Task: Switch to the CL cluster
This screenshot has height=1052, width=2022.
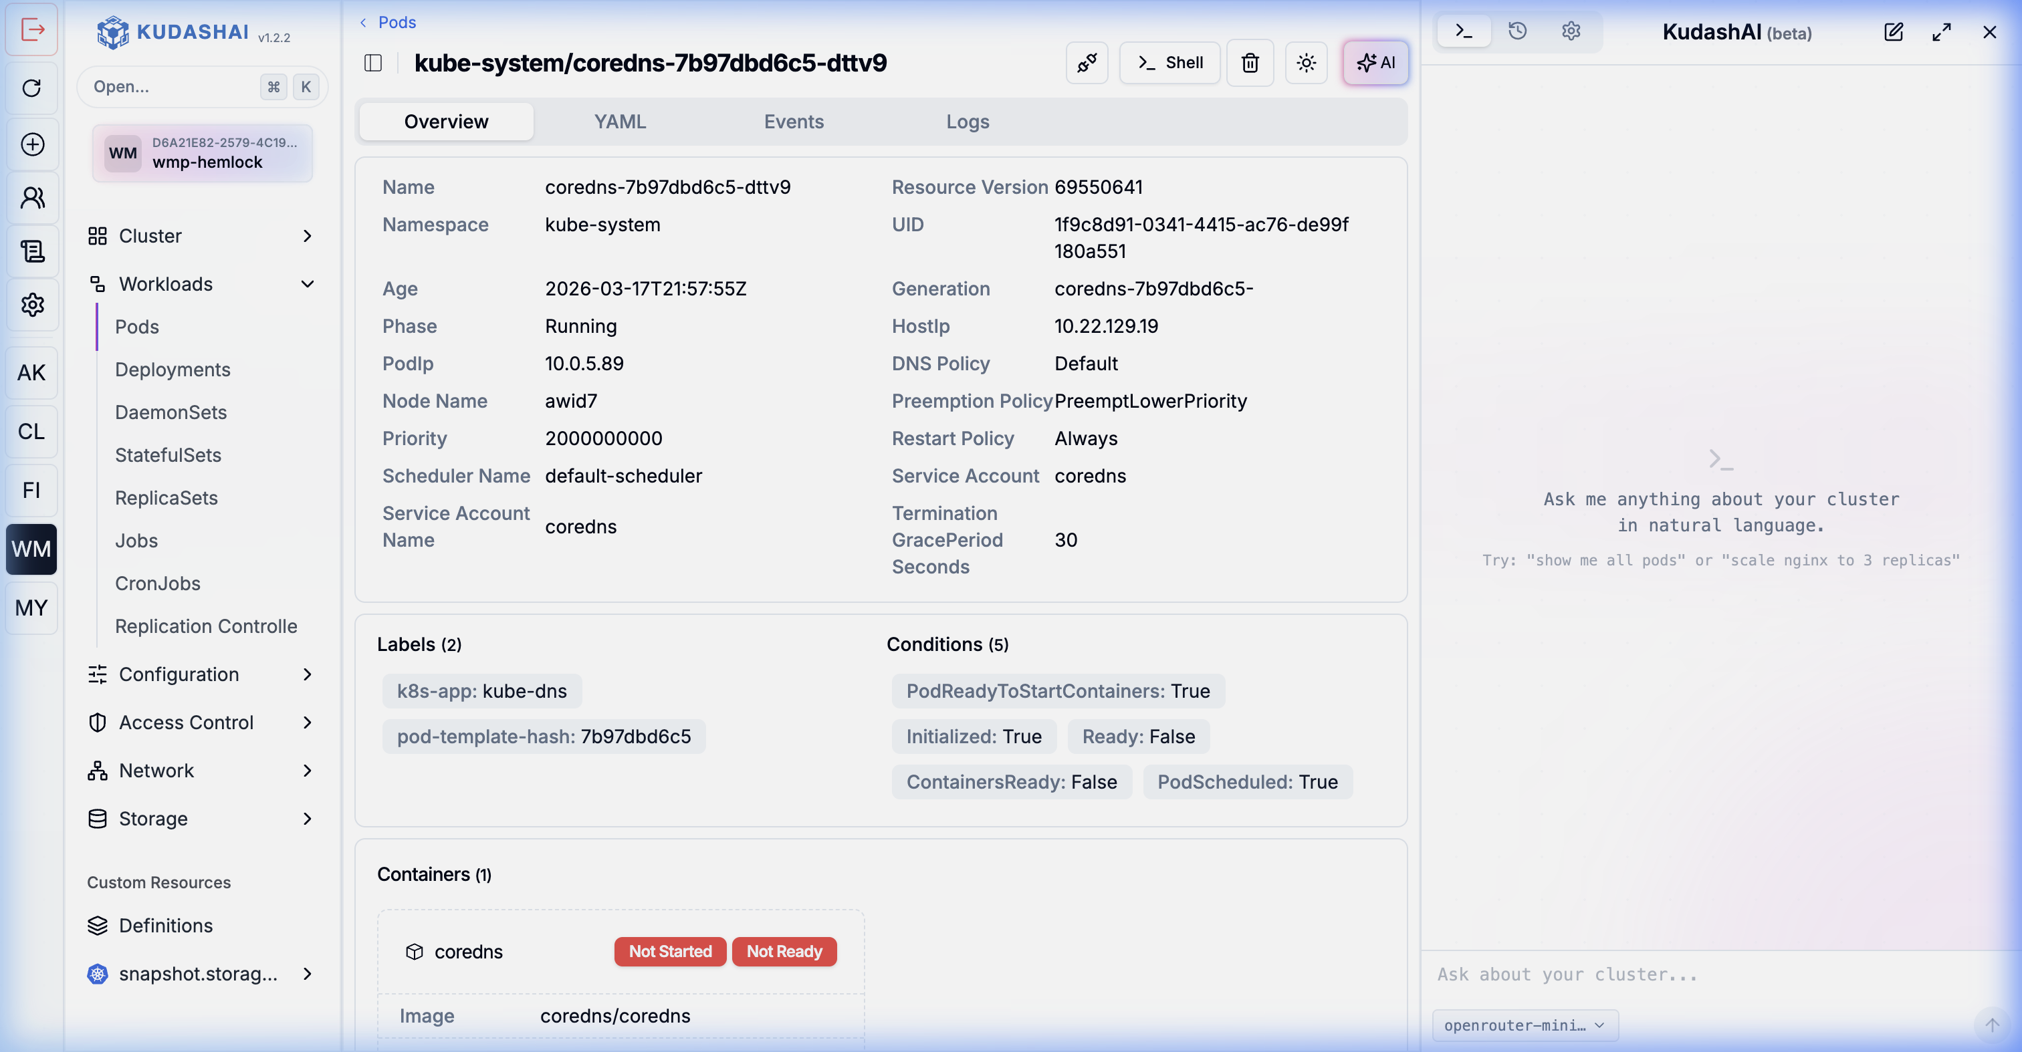Action: (x=31, y=432)
